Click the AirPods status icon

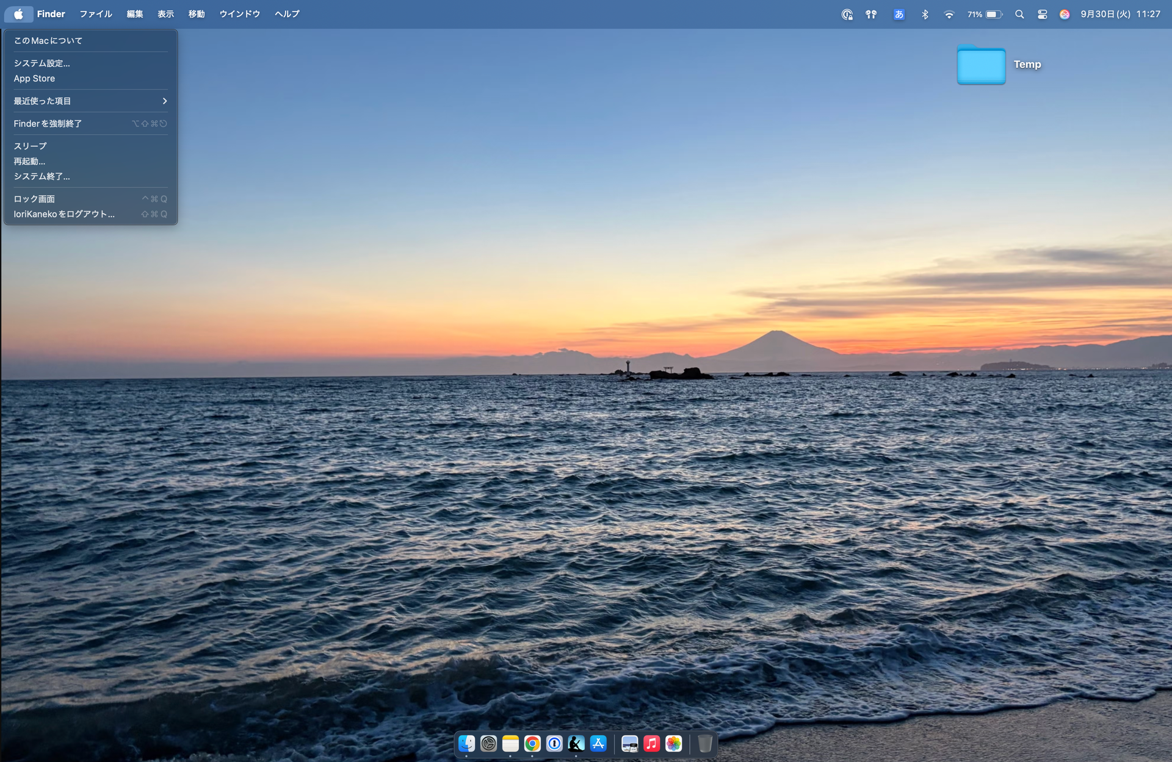click(x=871, y=14)
